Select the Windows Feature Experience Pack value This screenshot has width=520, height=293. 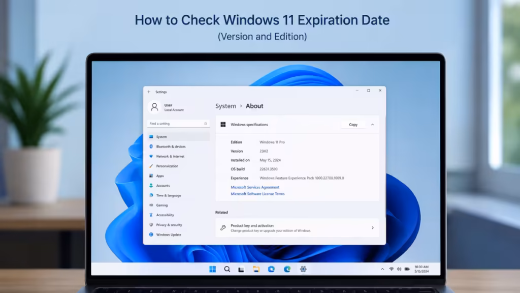tap(302, 178)
